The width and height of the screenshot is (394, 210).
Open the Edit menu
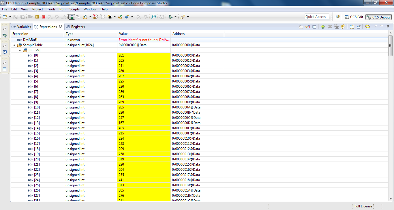click(14, 9)
